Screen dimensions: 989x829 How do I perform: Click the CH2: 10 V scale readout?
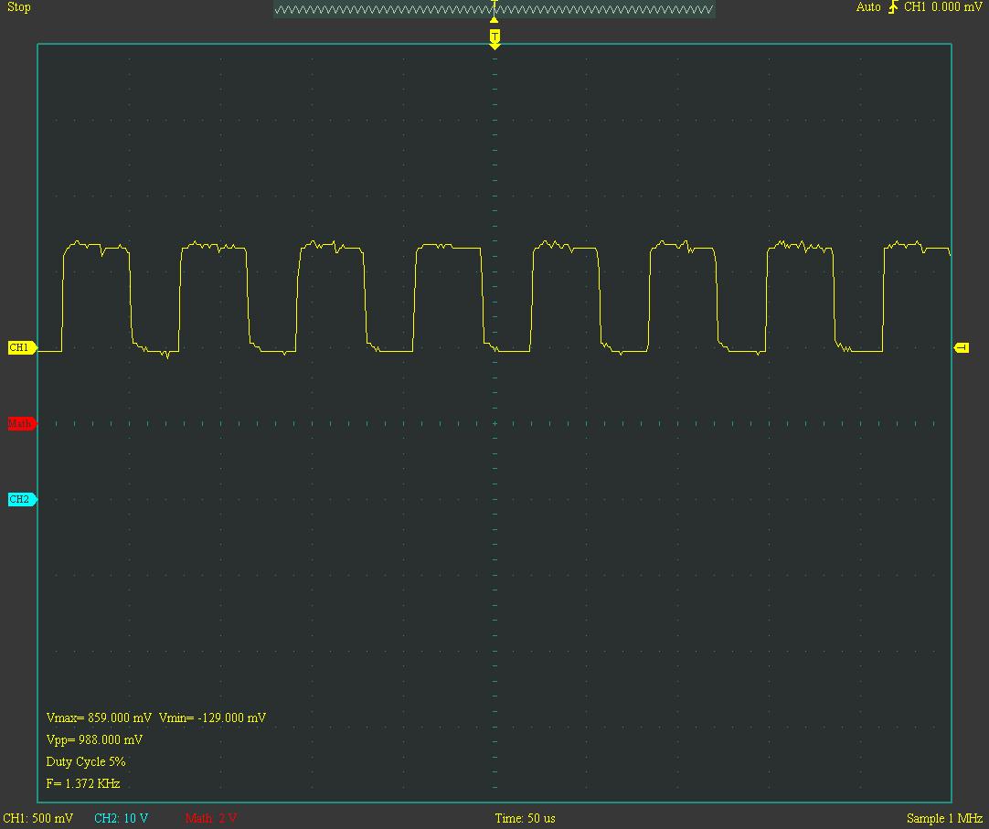pyautogui.click(x=121, y=818)
